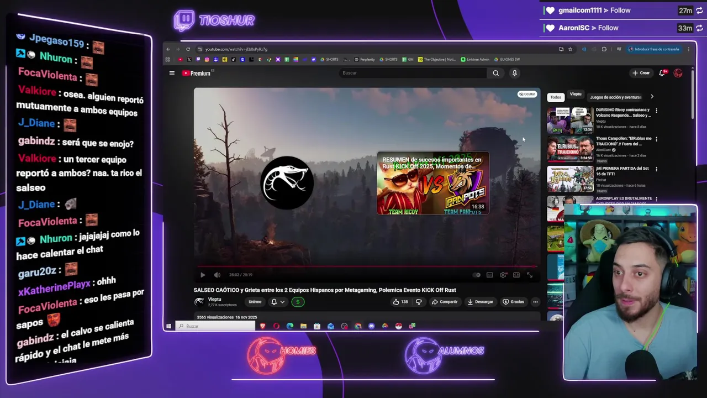The height and width of the screenshot is (398, 707).
Task: Expand filter chips with the right chevron
Action: click(x=652, y=97)
